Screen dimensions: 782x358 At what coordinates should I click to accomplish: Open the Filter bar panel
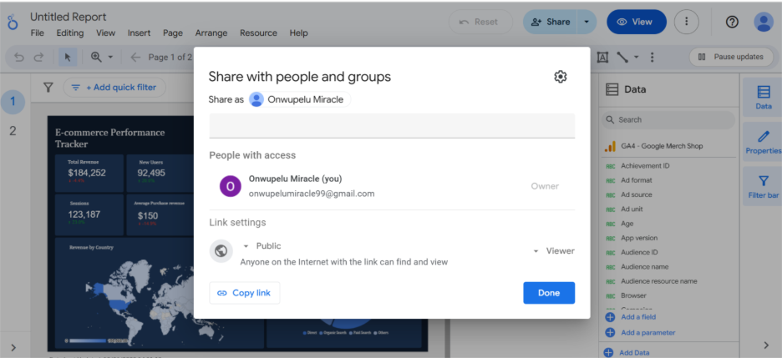click(763, 187)
